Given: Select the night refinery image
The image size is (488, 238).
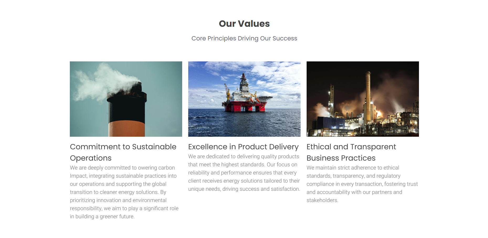Looking at the screenshot, I should coord(363,99).
